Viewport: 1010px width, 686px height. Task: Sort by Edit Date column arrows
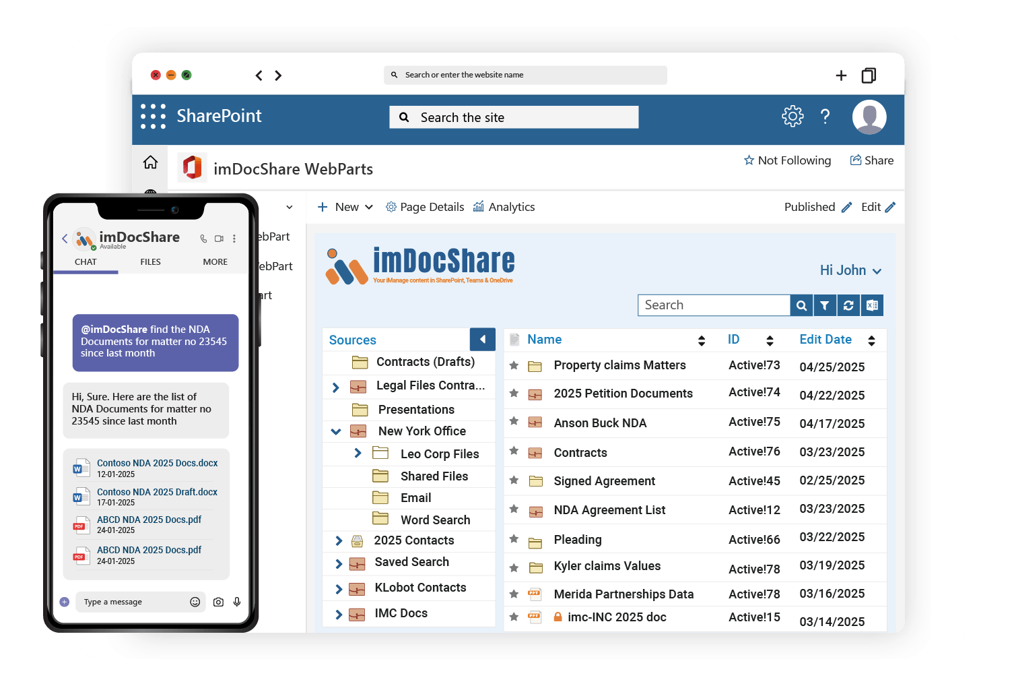[x=871, y=340]
